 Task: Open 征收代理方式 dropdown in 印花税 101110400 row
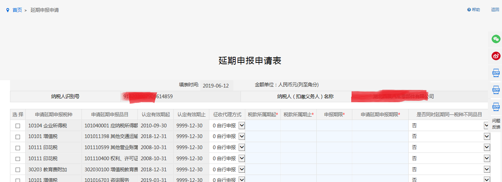pos(242,159)
